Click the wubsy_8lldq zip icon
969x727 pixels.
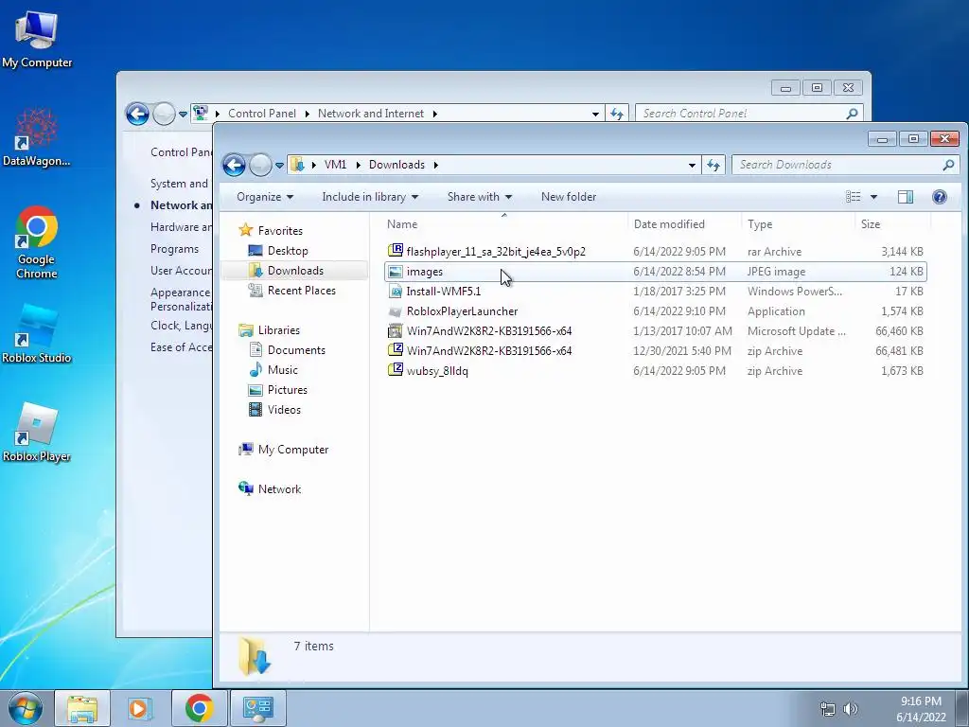(x=396, y=370)
